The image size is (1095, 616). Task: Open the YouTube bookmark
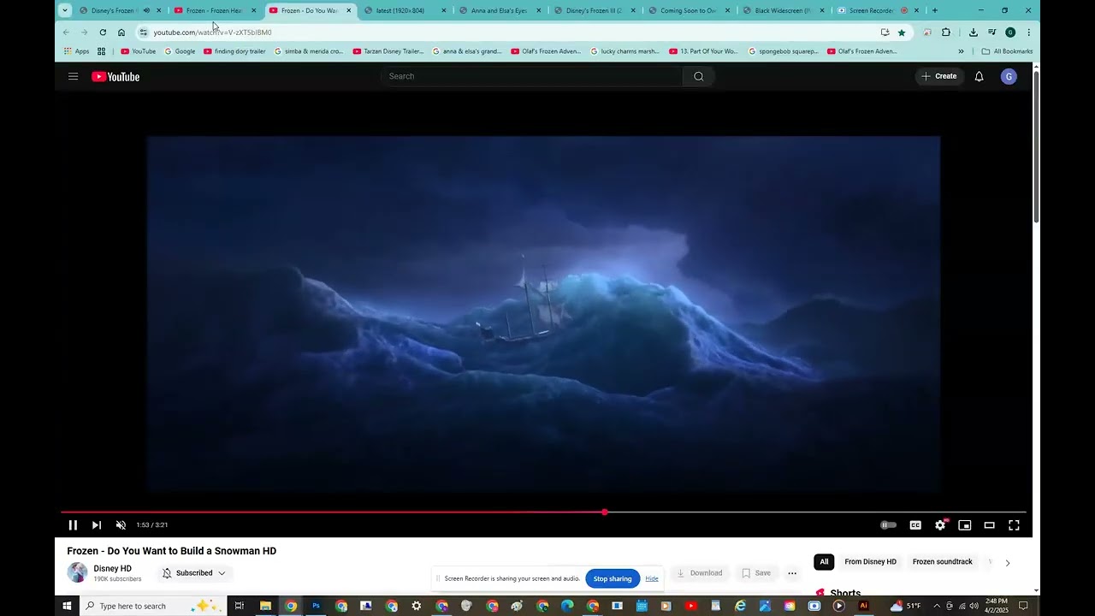[x=138, y=51]
